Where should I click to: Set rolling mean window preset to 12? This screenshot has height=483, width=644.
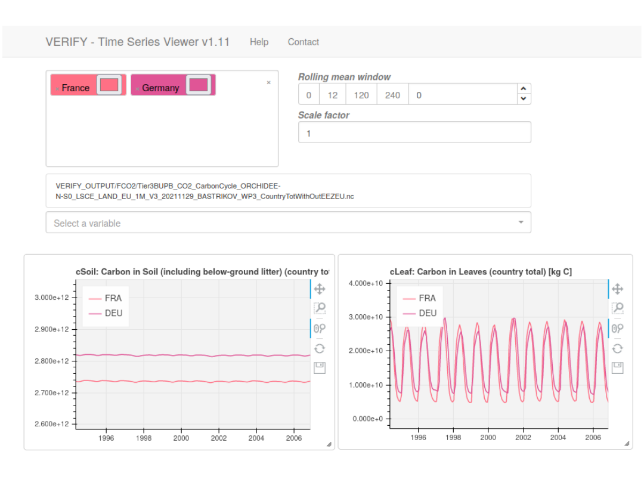point(333,95)
